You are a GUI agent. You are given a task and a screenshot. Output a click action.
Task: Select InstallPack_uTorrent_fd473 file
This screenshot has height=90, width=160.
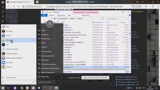pos(72,32)
